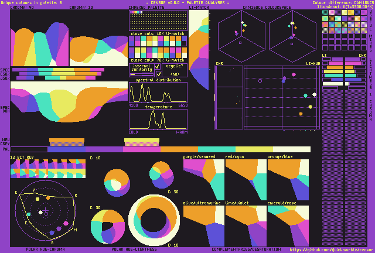Click the cream LI lightness bar

pyautogui.click(x=333, y=84)
